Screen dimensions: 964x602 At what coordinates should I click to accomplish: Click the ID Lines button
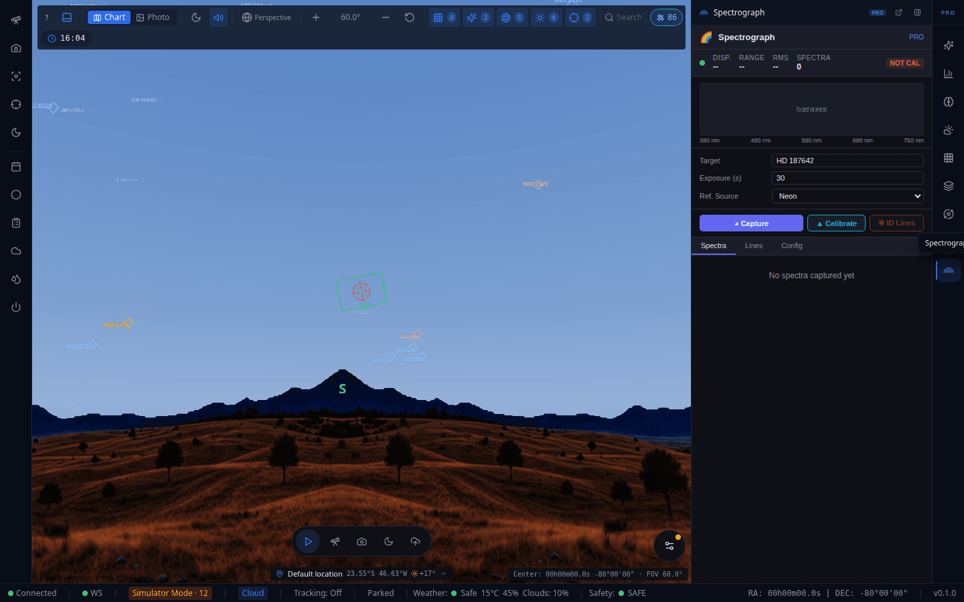point(896,223)
